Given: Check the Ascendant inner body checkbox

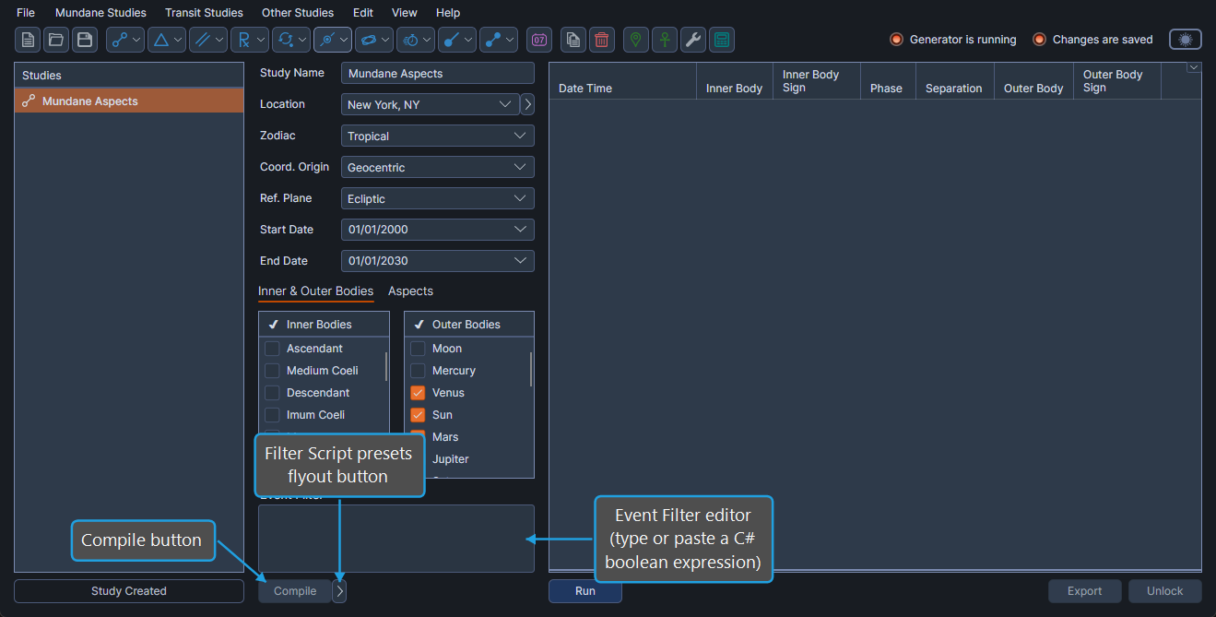Looking at the screenshot, I should pos(272,349).
